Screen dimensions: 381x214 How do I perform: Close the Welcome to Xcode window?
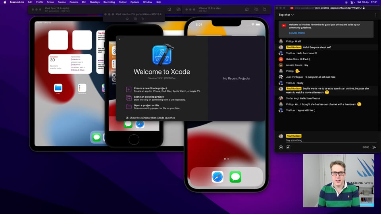(x=119, y=39)
